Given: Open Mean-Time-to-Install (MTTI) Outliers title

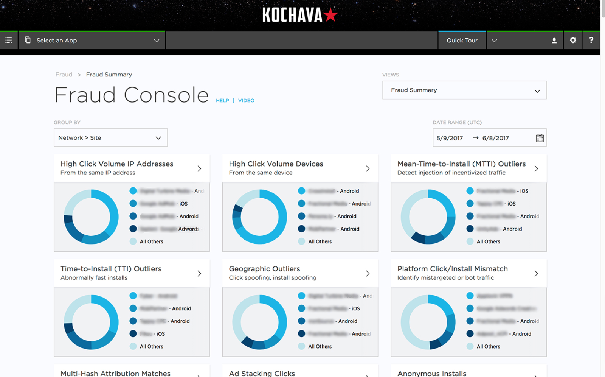Looking at the screenshot, I should click(461, 164).
